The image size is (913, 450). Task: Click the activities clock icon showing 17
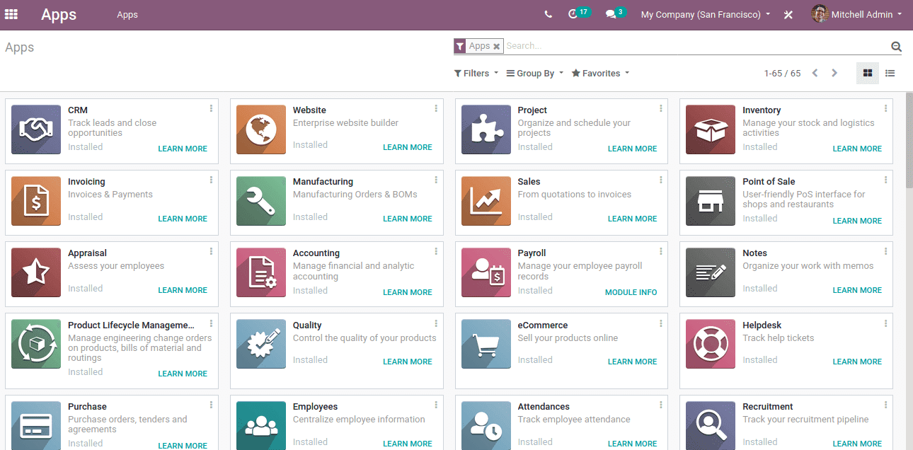pos(574,13)
